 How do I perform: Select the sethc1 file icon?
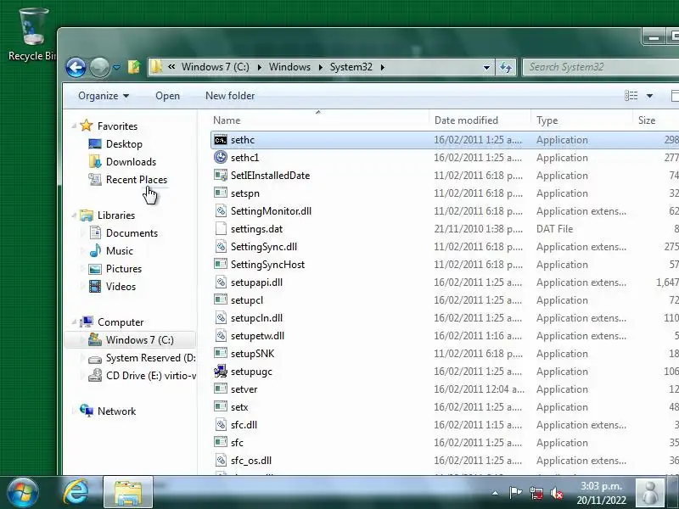[x=221, y=157]
